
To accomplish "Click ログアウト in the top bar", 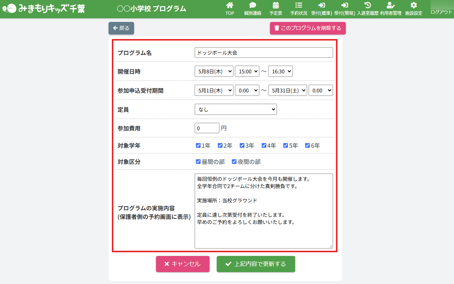I will pos(441,12).
